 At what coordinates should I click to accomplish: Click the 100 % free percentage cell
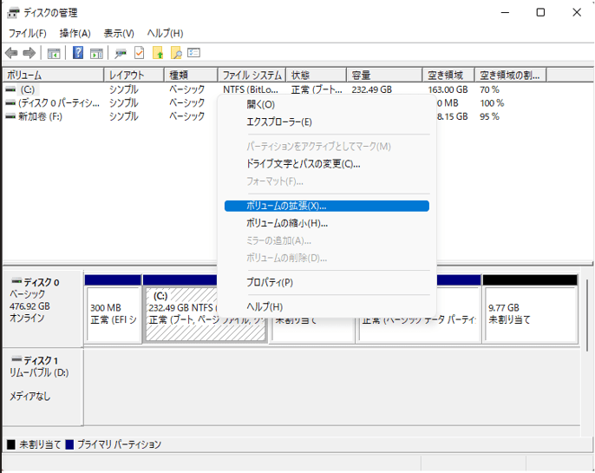coord(492,103)
